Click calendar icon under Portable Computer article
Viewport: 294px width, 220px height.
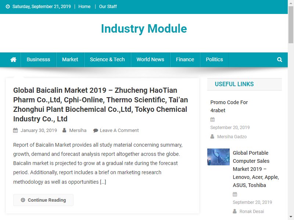coord(235,194)
